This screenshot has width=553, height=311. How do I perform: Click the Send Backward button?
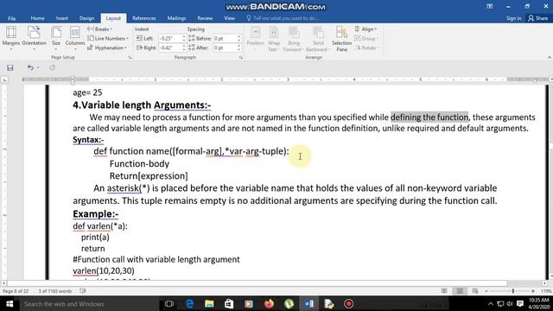click(x=317, y=38)
